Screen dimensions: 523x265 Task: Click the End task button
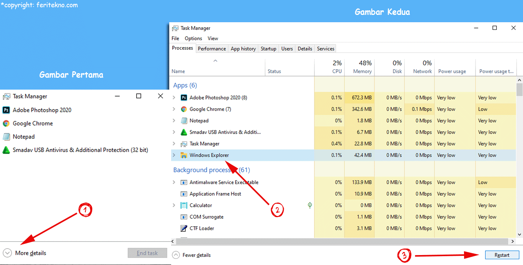[x=147, y=253]
